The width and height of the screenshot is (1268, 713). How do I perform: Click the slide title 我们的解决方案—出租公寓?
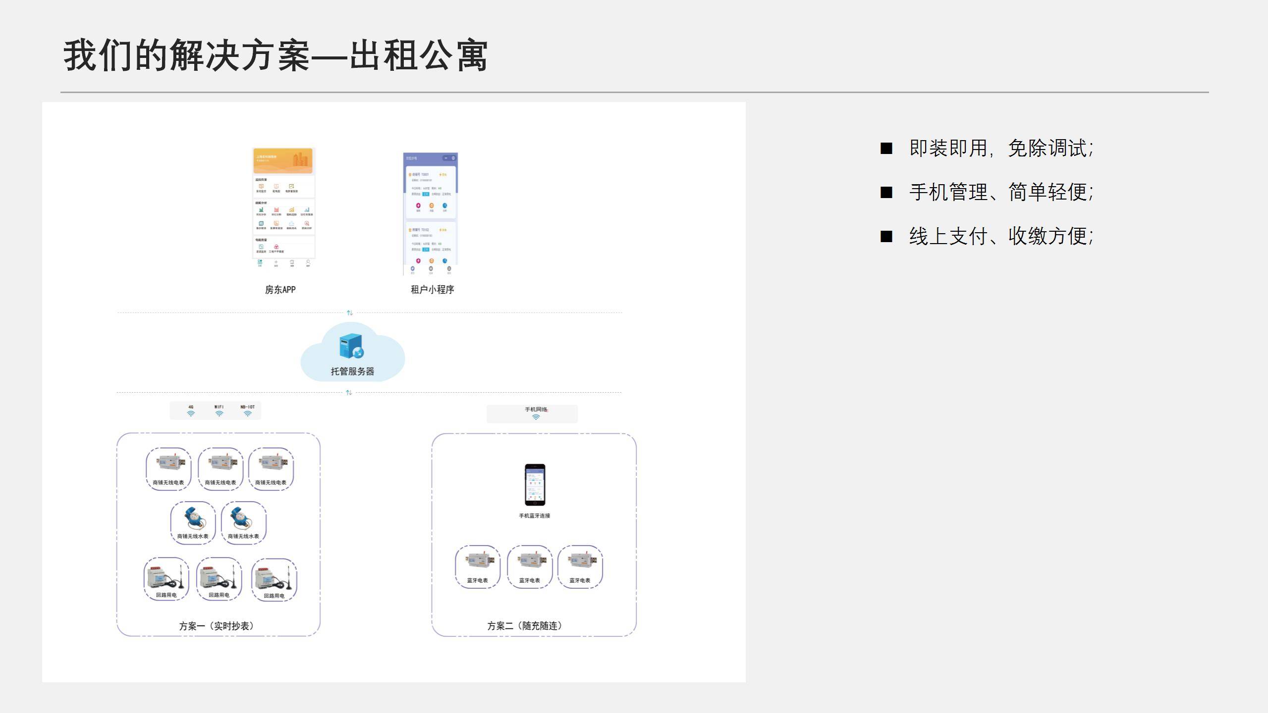276,55
